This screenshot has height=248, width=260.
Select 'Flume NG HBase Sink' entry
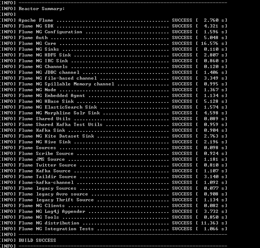[x=114, y=101]
